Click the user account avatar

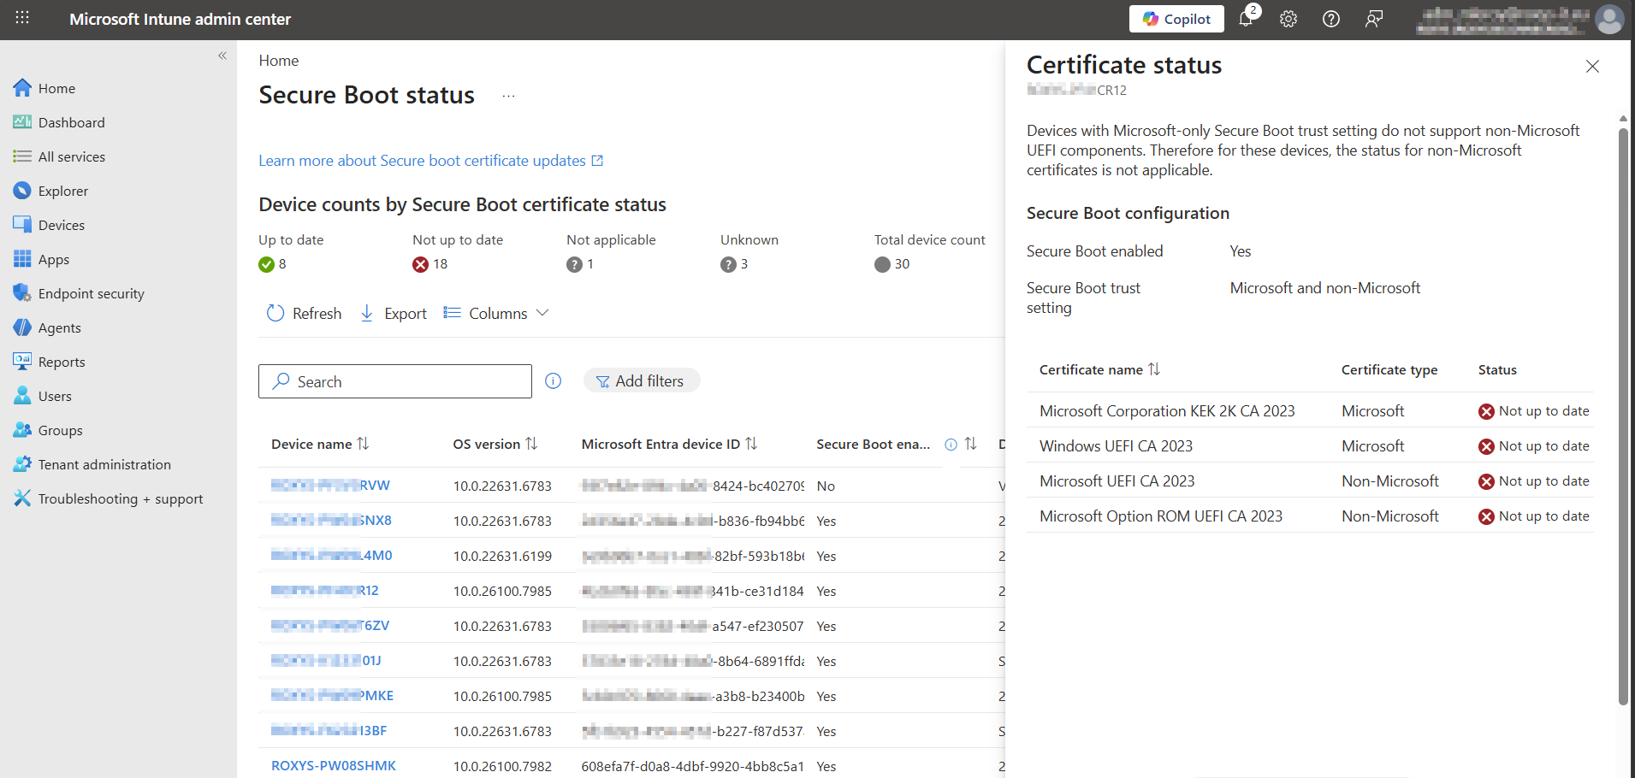tap(1609, 19)
